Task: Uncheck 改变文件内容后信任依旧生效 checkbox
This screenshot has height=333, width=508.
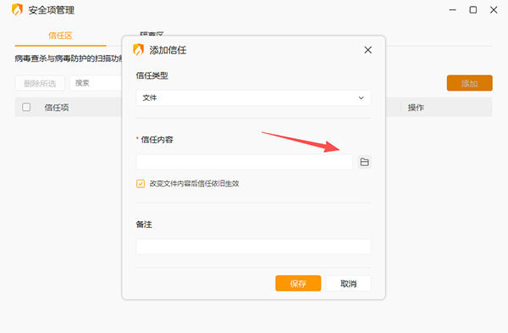Action: [x=141, y=184]
